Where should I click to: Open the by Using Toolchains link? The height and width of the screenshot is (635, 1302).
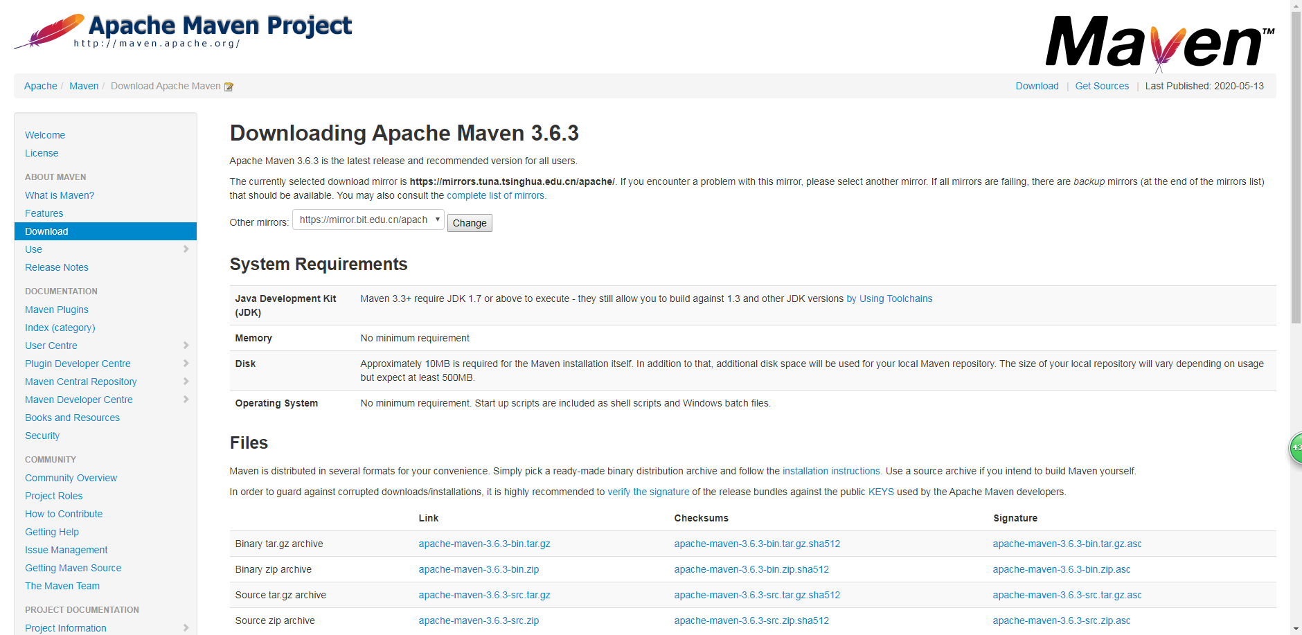(889, 298)
